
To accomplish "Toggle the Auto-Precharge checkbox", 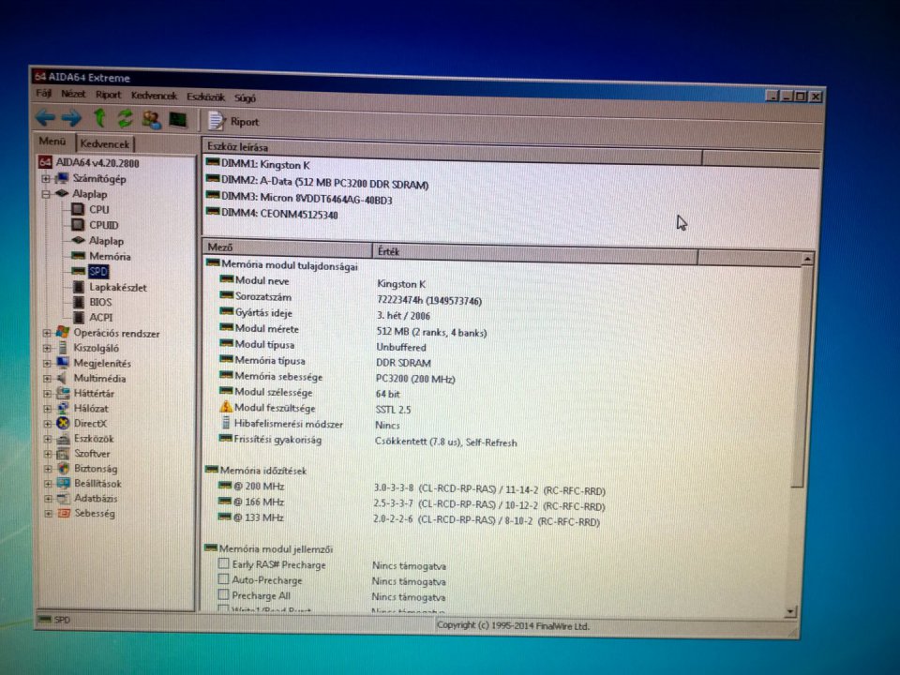I will [x=223, y=579].
